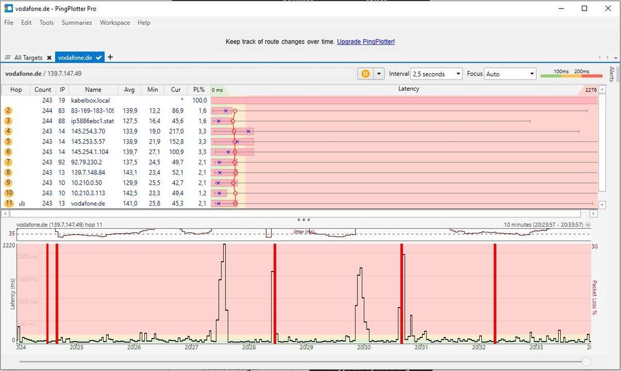
Task: Click the three-dot panel splitter handle
Action: point(303,219)
